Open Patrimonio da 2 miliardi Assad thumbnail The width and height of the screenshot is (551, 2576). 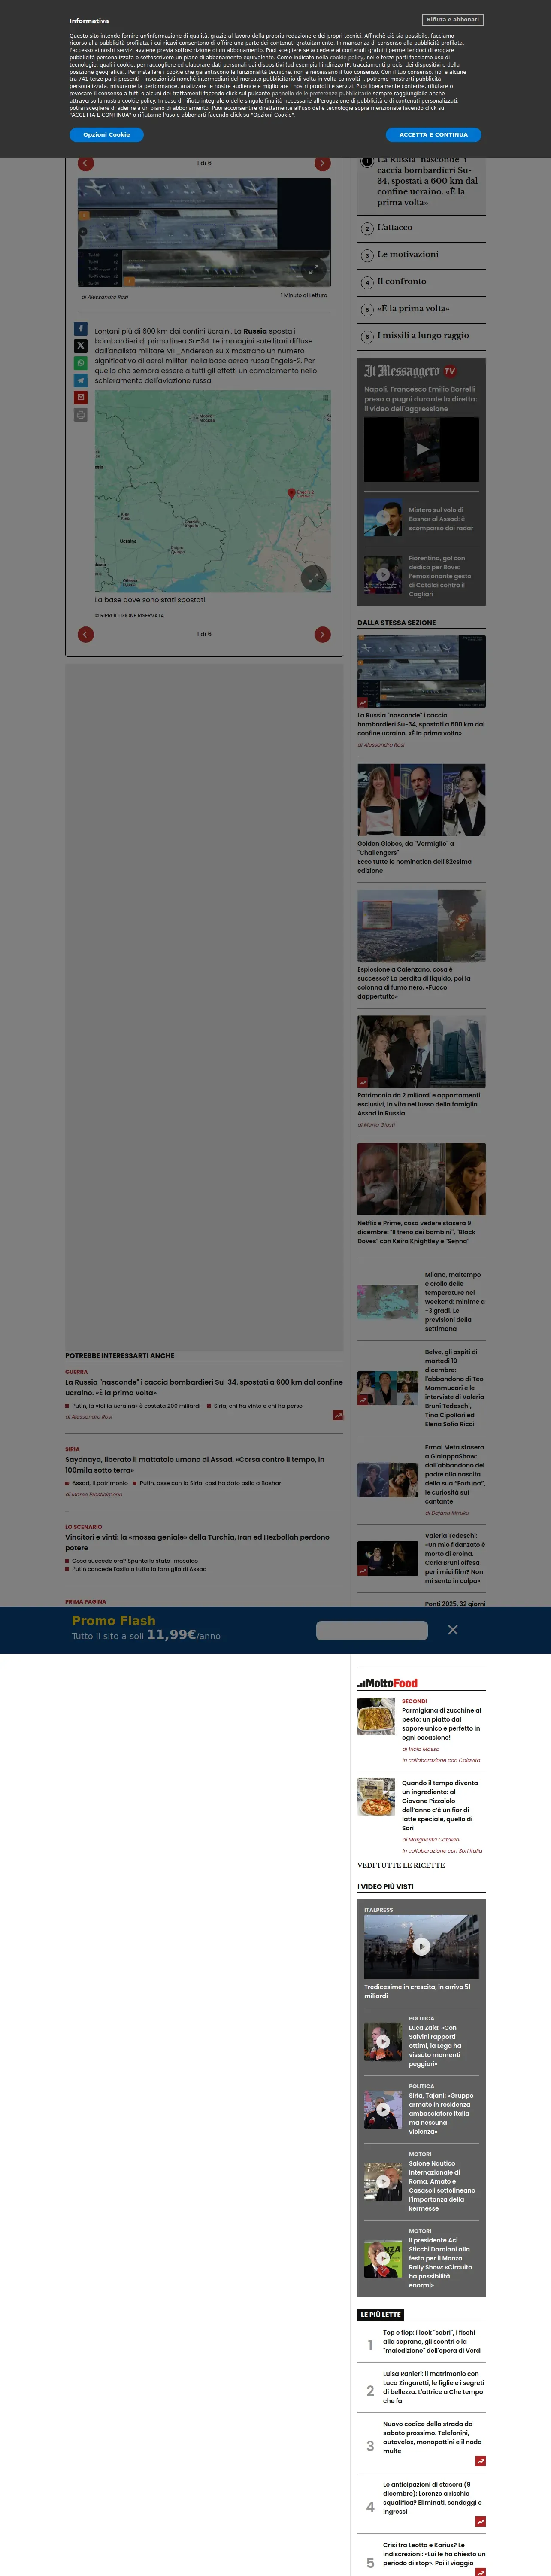coord(421,1052)
